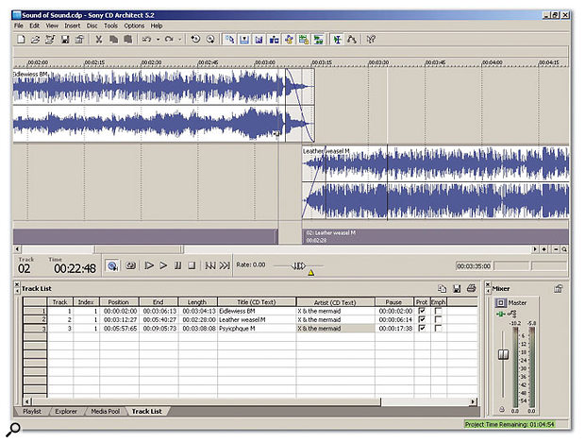Click the timeline horizontal scrollbar thumb
The height and width of the screenshot is (443, 585).
coord(139,249)
